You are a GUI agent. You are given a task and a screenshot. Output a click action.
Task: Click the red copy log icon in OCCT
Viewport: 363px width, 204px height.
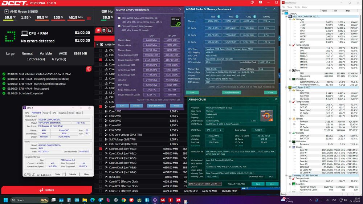coord(89,69)
